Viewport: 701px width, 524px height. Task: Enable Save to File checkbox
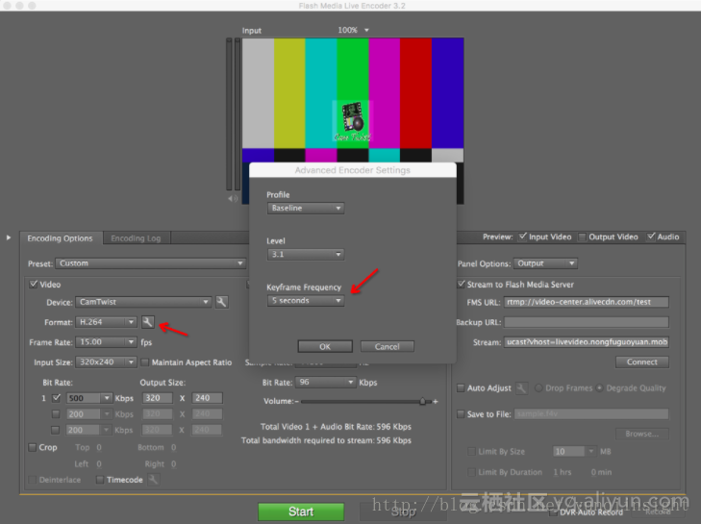coord(461,414)
